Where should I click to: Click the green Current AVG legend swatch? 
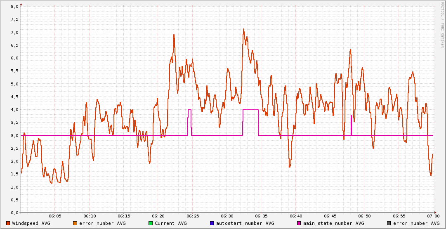(x=151, y=223)
